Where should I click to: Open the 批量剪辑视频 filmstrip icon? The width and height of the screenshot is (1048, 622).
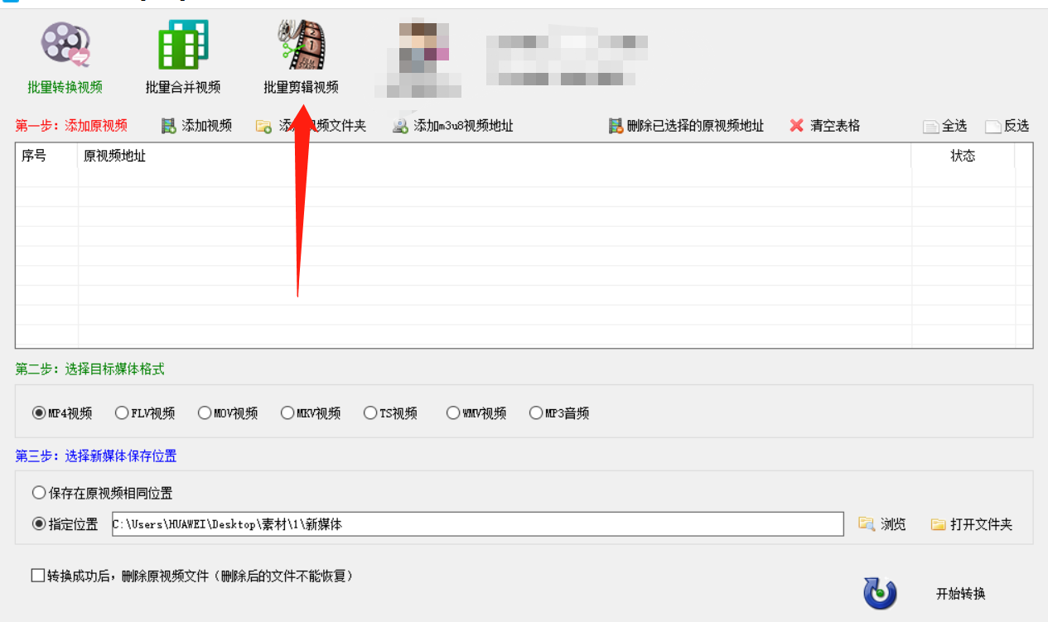[x=302, y=46]
